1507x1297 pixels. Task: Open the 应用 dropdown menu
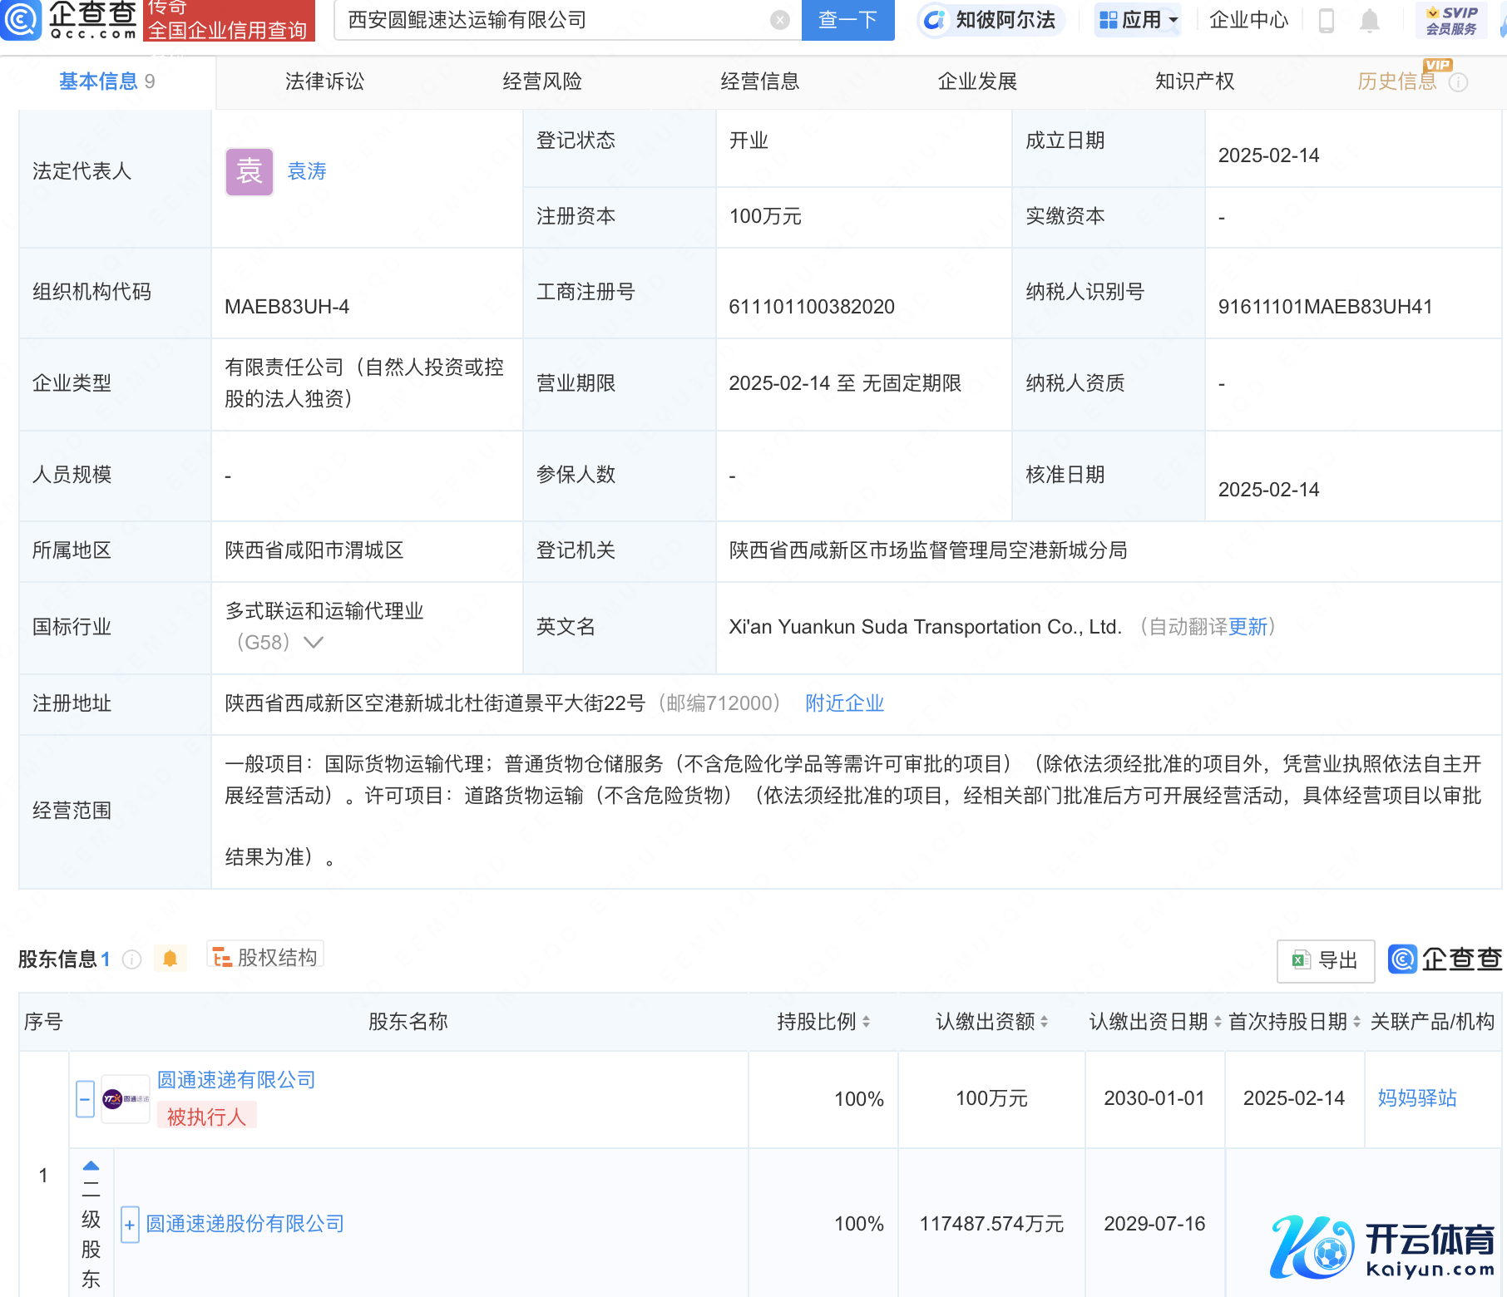pos(1139,20)
